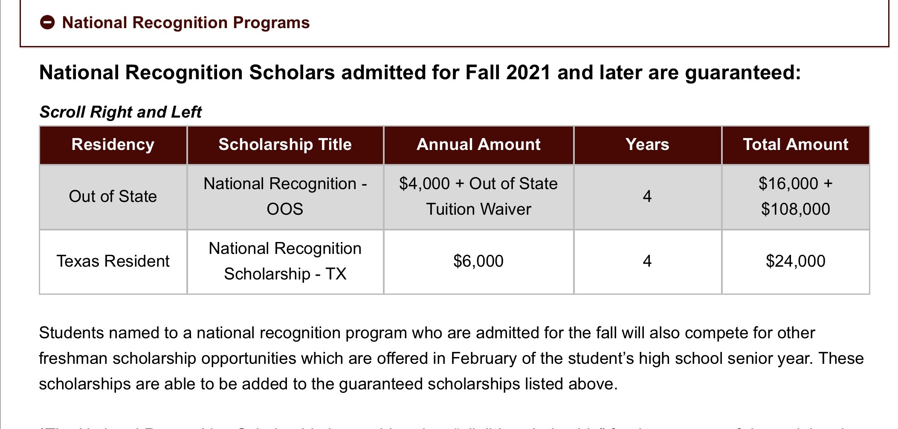Select the $6,000 annual amount cell

pyautogui.click(x=478, y=261)
